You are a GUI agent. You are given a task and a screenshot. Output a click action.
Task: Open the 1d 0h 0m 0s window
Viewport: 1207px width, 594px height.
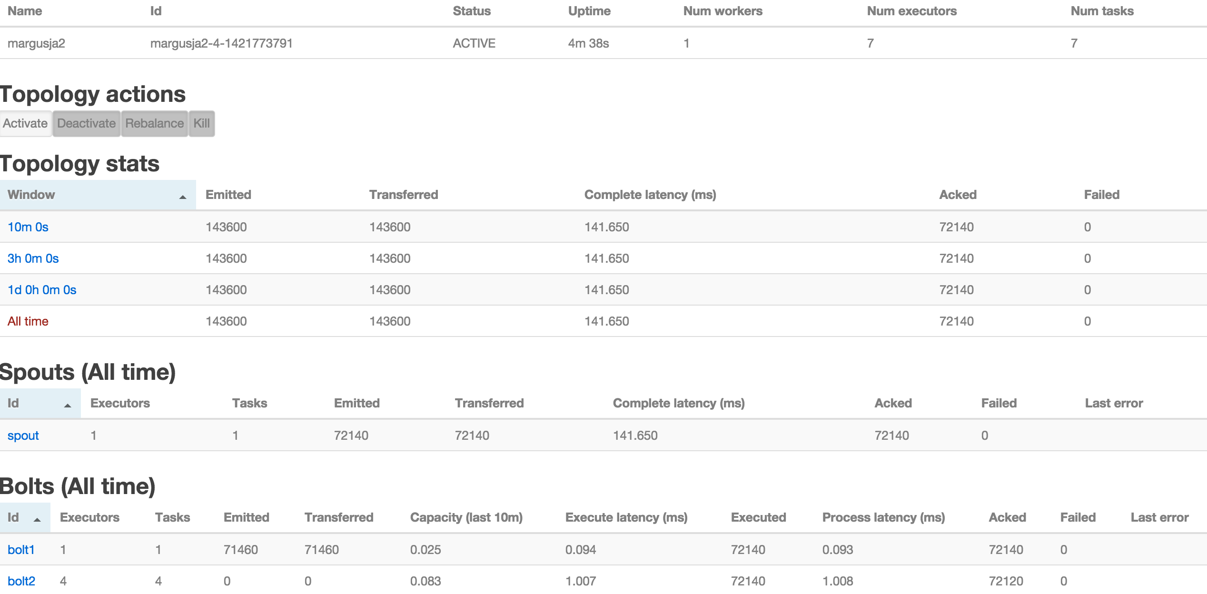(x=42, y=290)
